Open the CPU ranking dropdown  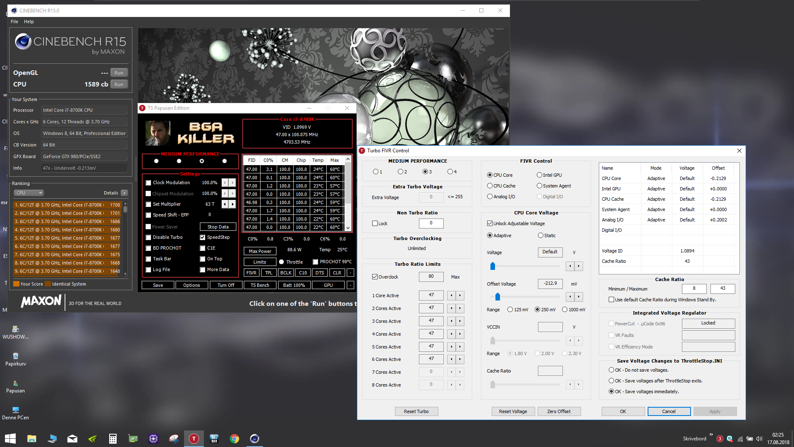(x=29, y=193)
